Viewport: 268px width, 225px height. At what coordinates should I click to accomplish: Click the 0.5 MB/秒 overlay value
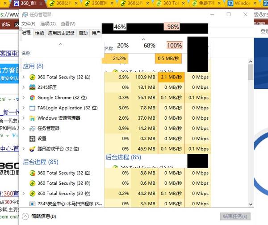pos(168,58)
